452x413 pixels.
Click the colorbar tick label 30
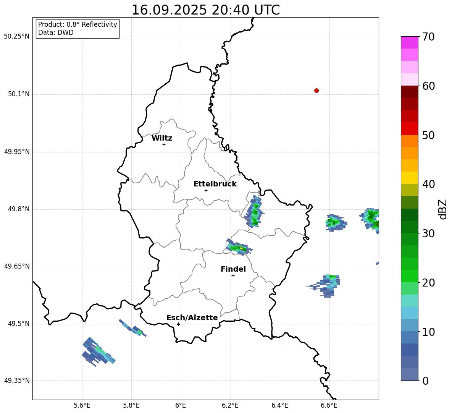tap(428, 233)
